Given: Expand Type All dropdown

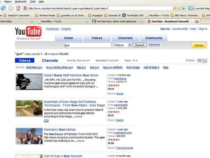Looking at the screenshot, I should coord(131,61).
